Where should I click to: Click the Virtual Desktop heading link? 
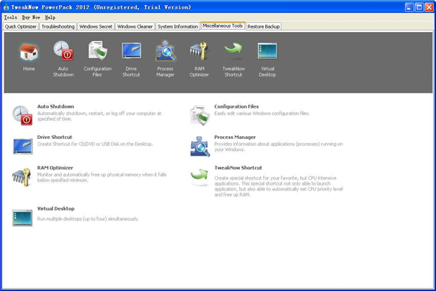56,209
